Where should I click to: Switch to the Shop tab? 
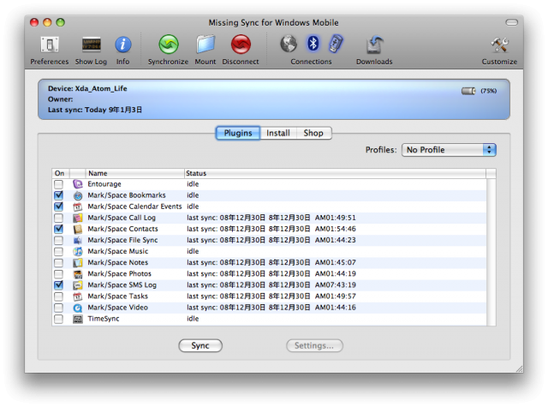click(313, 133)
